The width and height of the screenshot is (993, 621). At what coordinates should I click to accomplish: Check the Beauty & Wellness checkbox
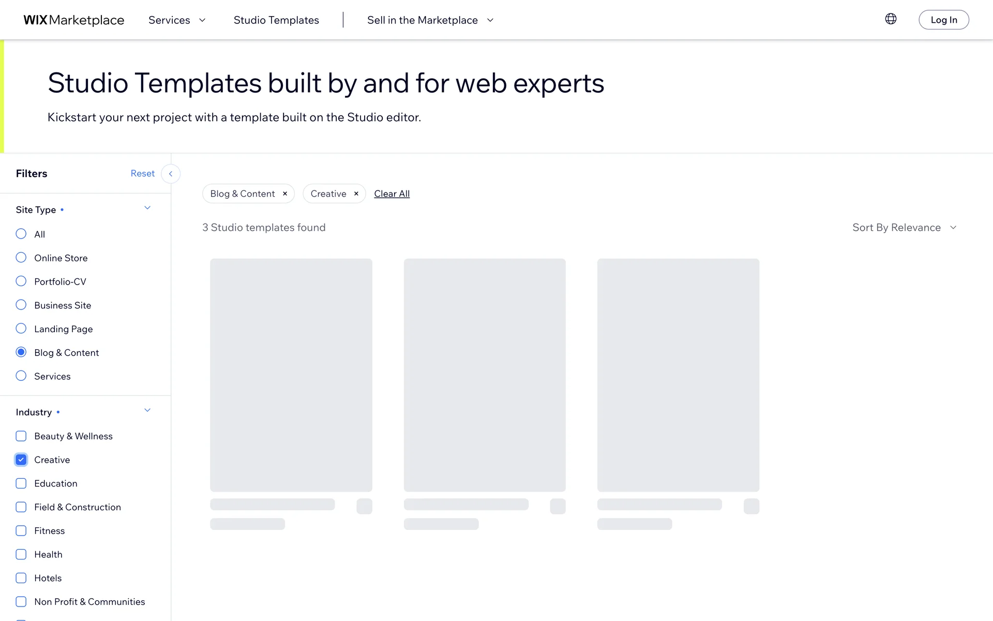[21, 436]
